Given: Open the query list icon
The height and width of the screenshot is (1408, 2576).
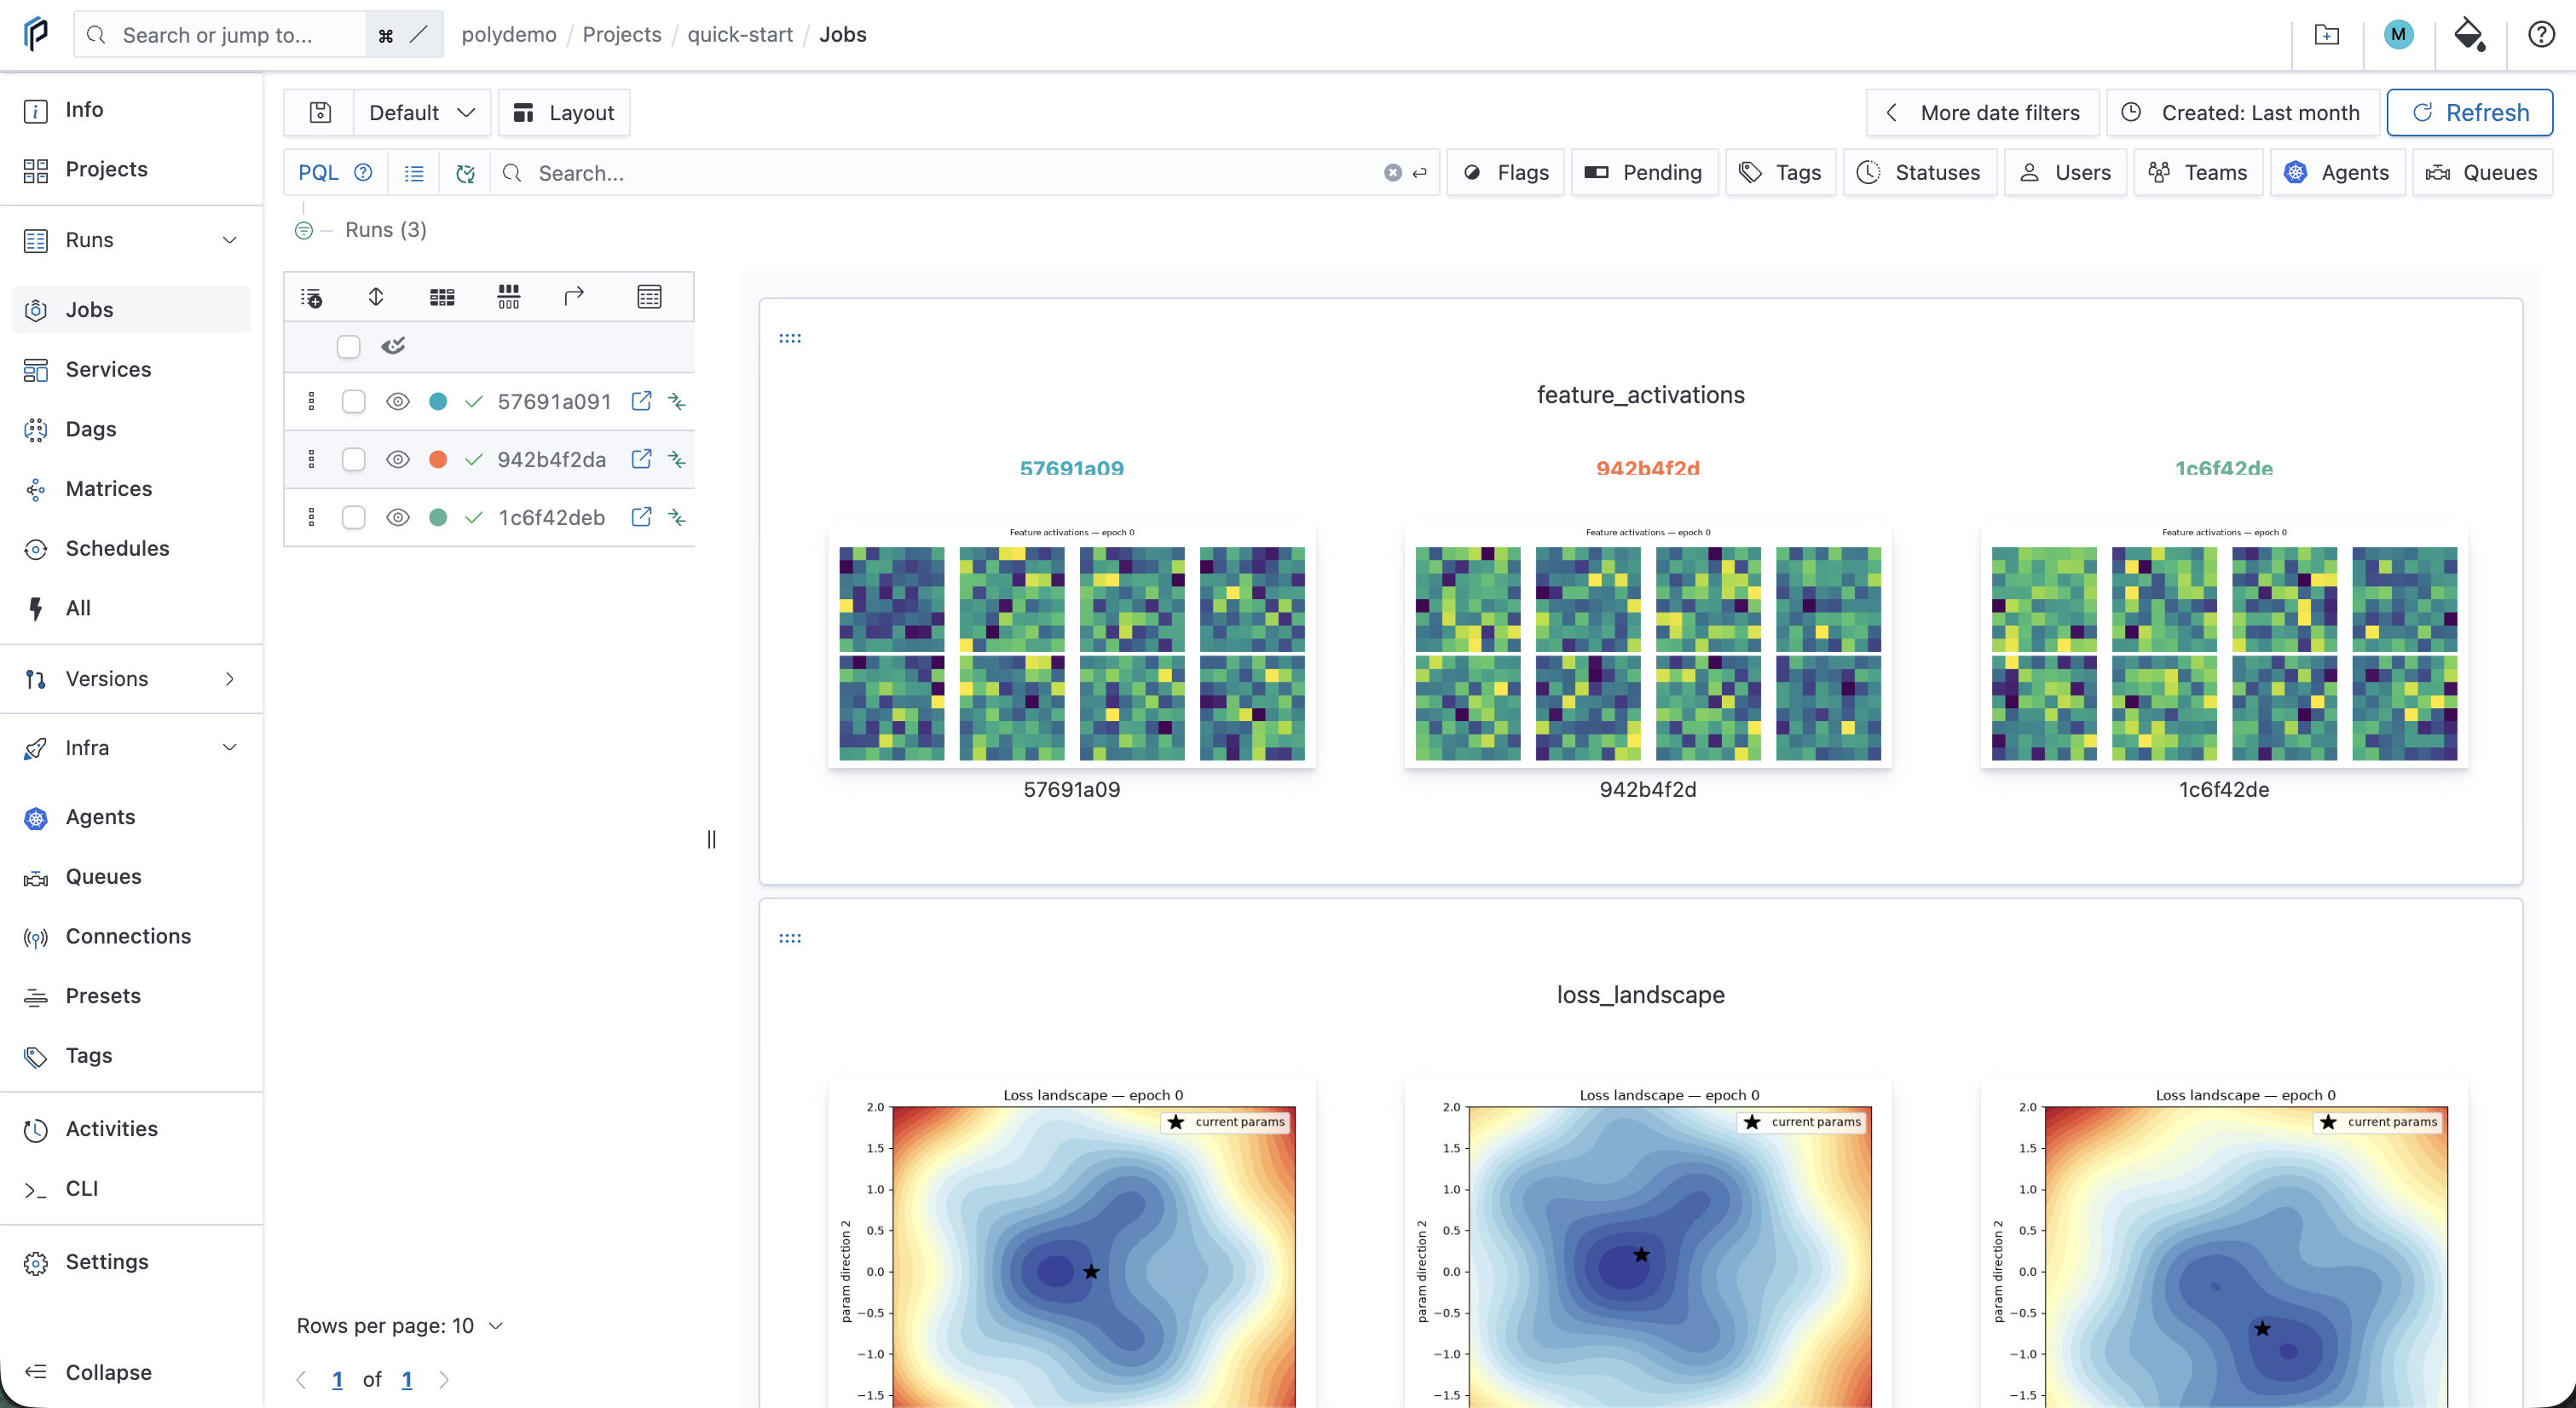Looking at the screenshot, I should coord(414,174).
